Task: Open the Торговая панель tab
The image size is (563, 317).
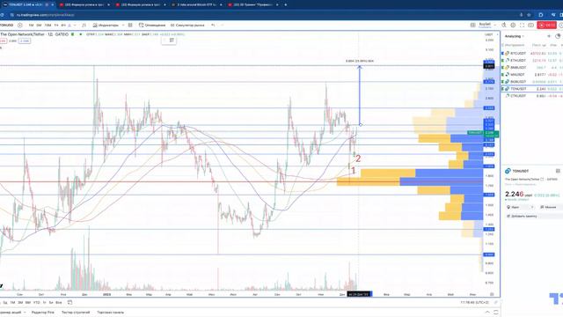Action: (110, 313)
